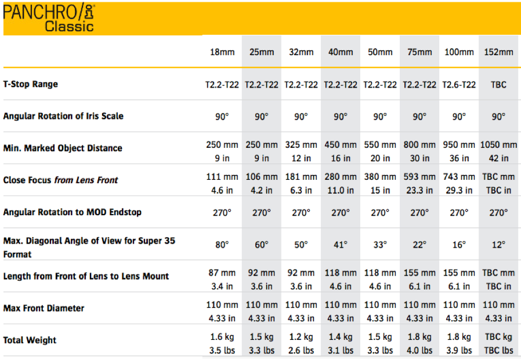Viewport: 521px width, 359px height.
Task: Select the 3.1 lbs weight value
Action: (341, 351)
